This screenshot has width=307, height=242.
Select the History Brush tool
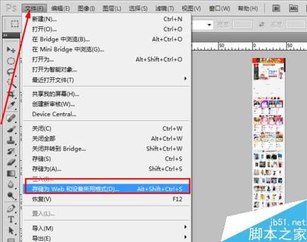point(11,152)
